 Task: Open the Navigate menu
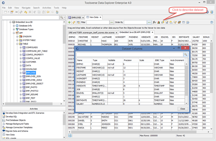[26, 8]
